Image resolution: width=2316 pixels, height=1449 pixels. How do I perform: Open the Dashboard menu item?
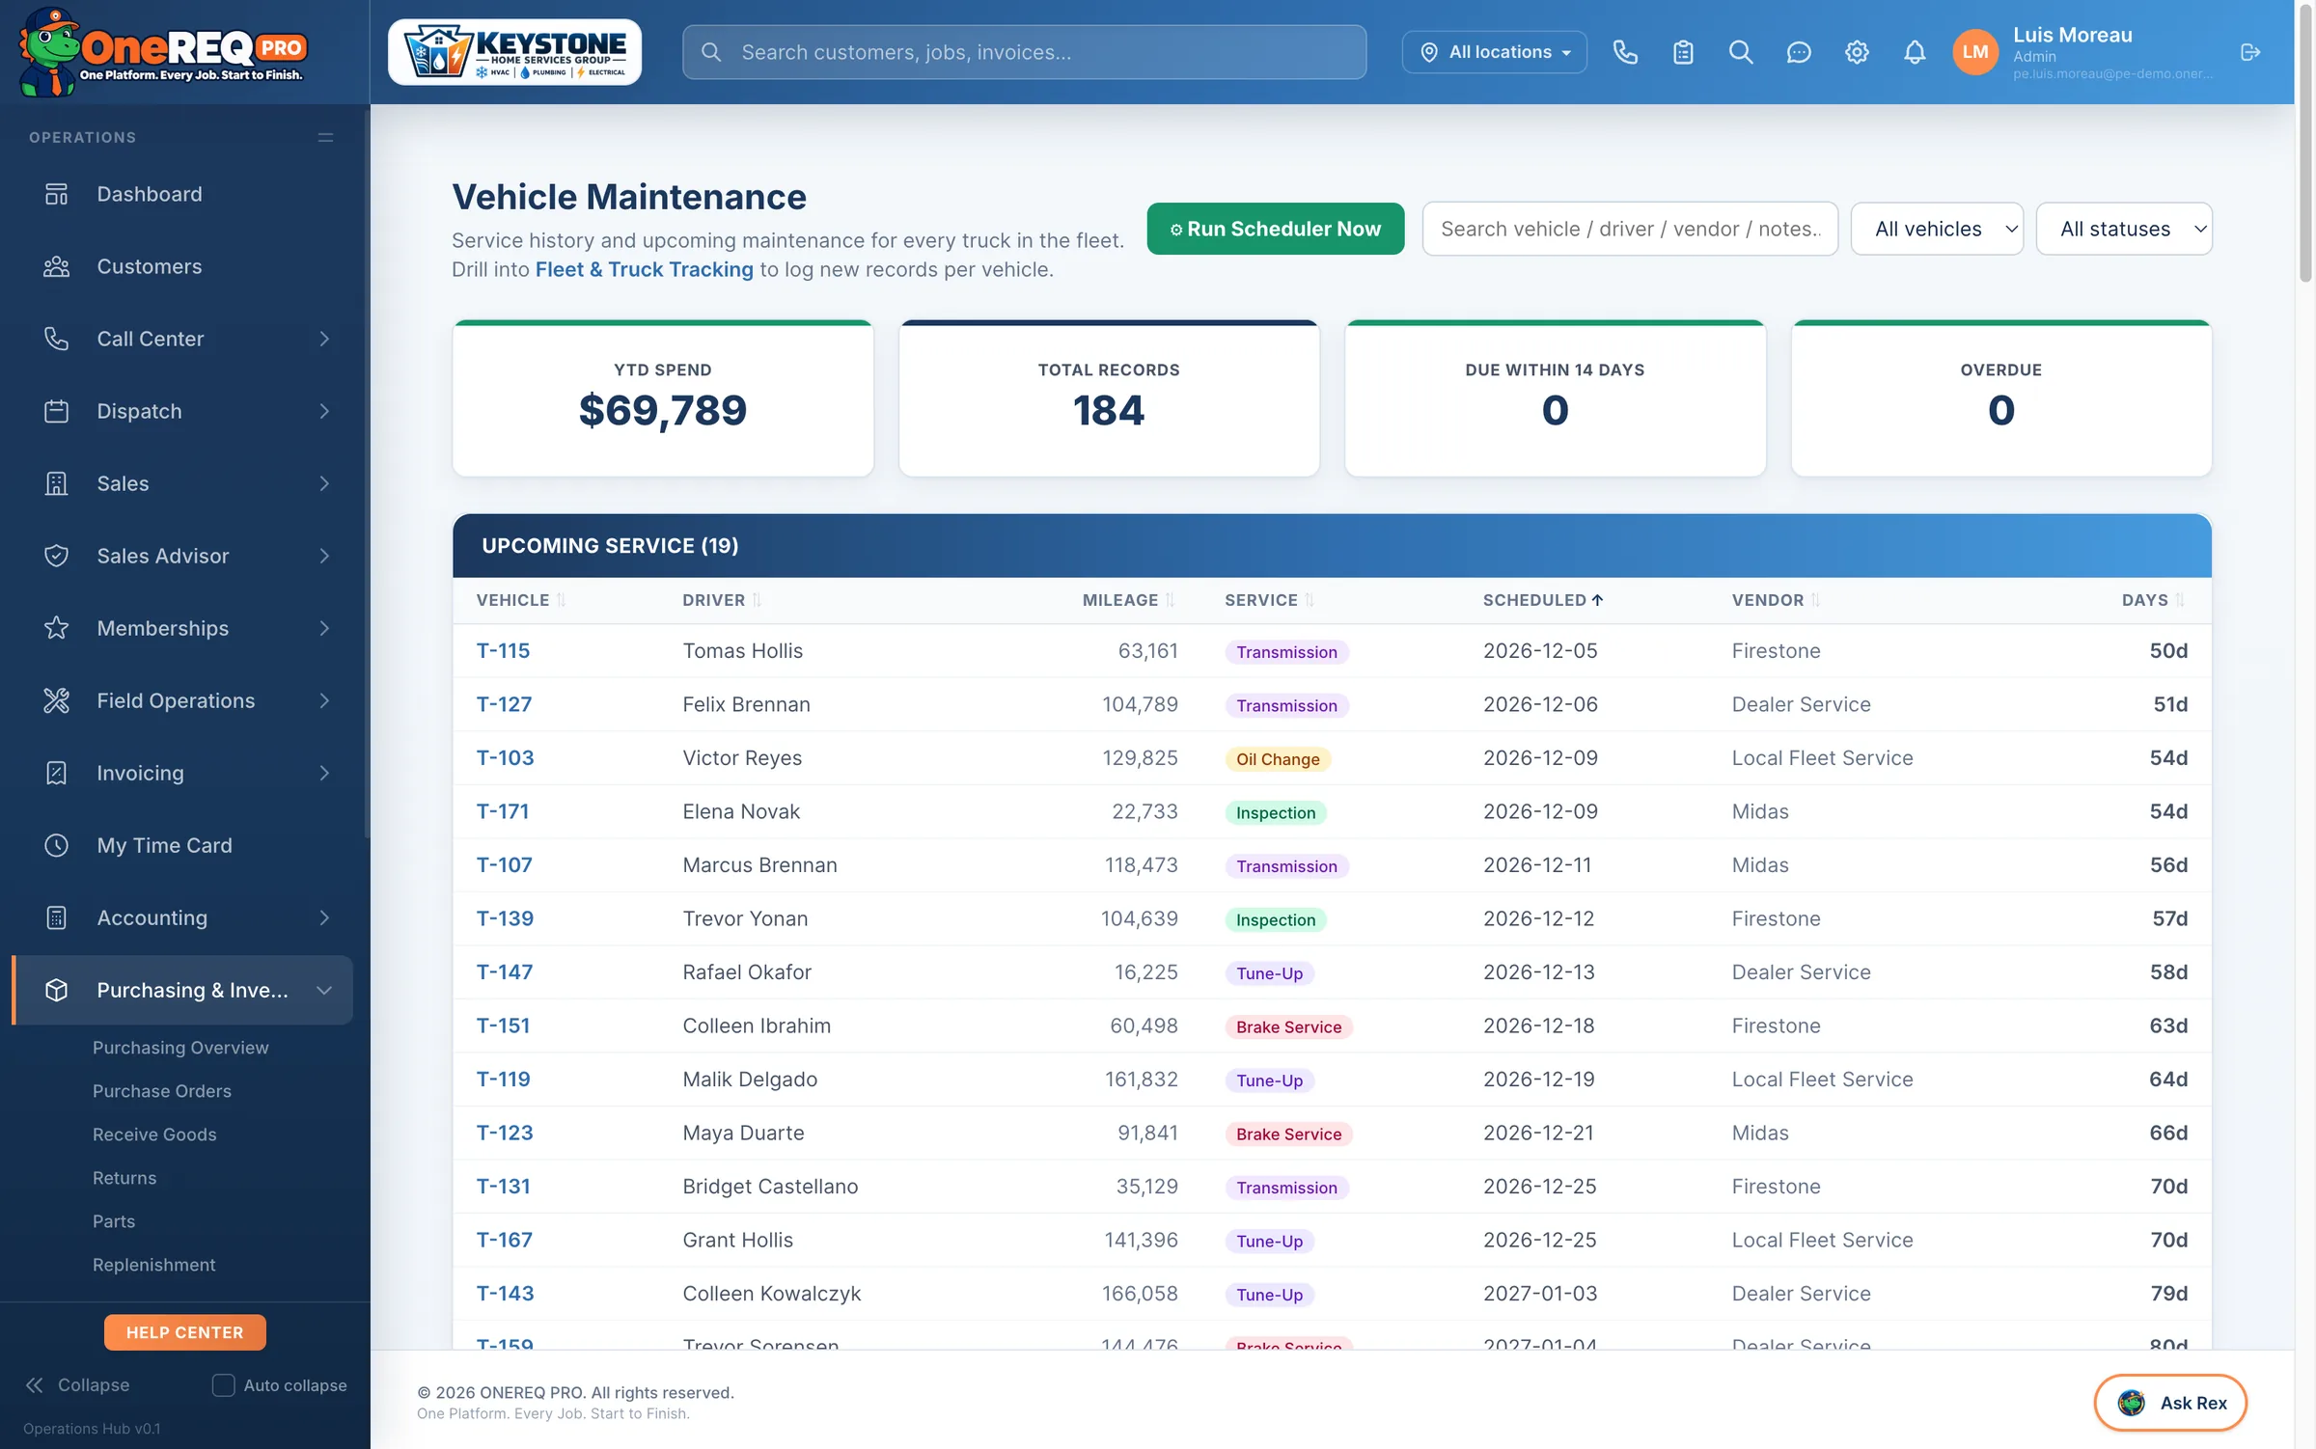click(185, 194)
